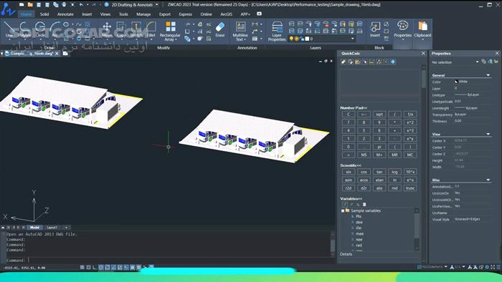
Task: Click the Undo arrow in quick access toolbar
Action: coord(81,4)
